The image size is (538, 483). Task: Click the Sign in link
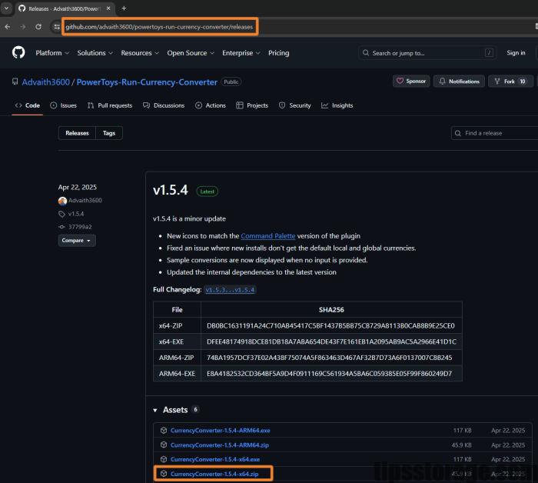click(x=516, y=53)
